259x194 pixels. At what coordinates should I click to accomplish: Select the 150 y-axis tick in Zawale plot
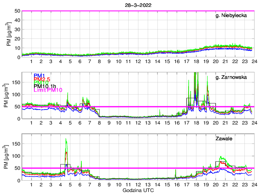[x=16, y=143]
